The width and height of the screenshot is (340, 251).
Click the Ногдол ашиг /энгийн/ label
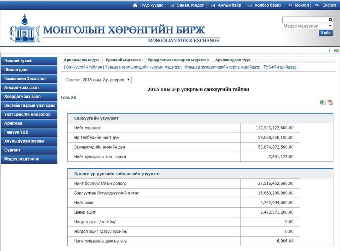tap(95, 222)
